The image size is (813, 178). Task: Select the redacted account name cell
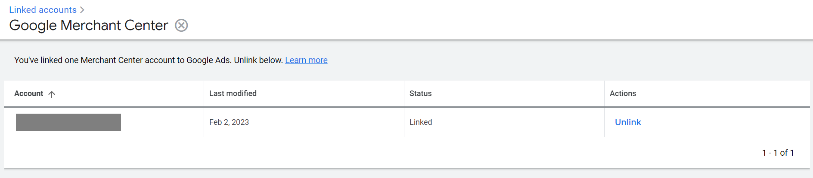[68, 122]
